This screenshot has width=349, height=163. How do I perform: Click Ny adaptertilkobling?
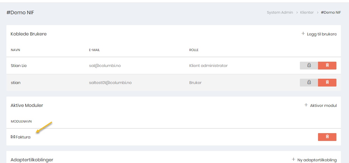point(314,160)
